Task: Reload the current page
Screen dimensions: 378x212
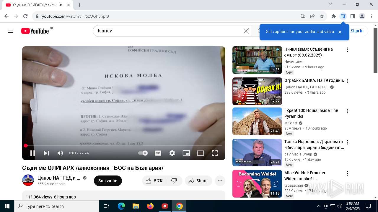Action: (x=25, y=16)
